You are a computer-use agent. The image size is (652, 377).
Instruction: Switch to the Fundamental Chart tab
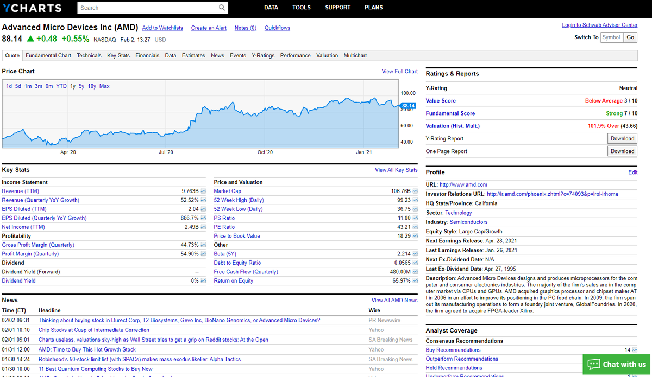(x=48, y=55)
